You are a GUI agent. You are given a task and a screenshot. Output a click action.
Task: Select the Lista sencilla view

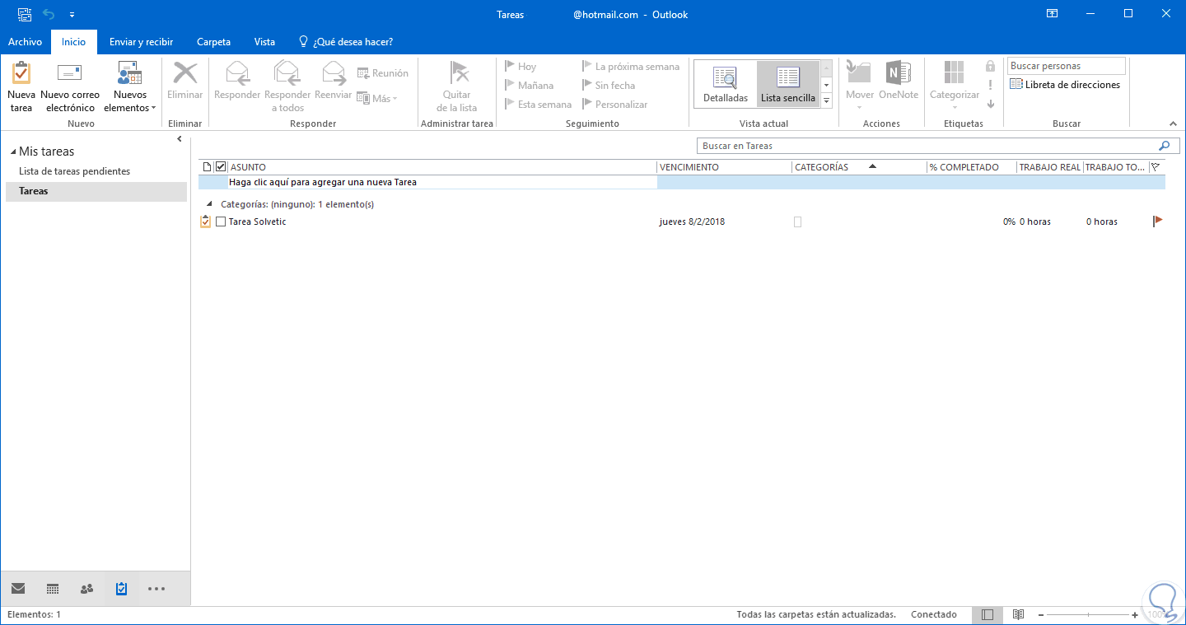tap(788, 84)
